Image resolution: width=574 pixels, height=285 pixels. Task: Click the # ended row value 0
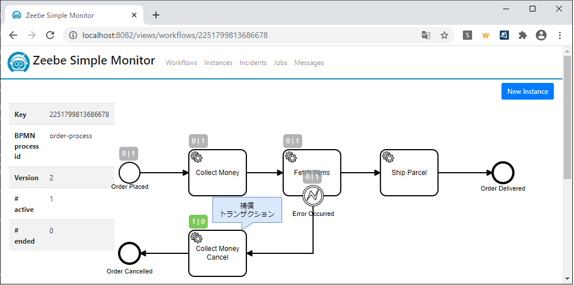(51, 231)
